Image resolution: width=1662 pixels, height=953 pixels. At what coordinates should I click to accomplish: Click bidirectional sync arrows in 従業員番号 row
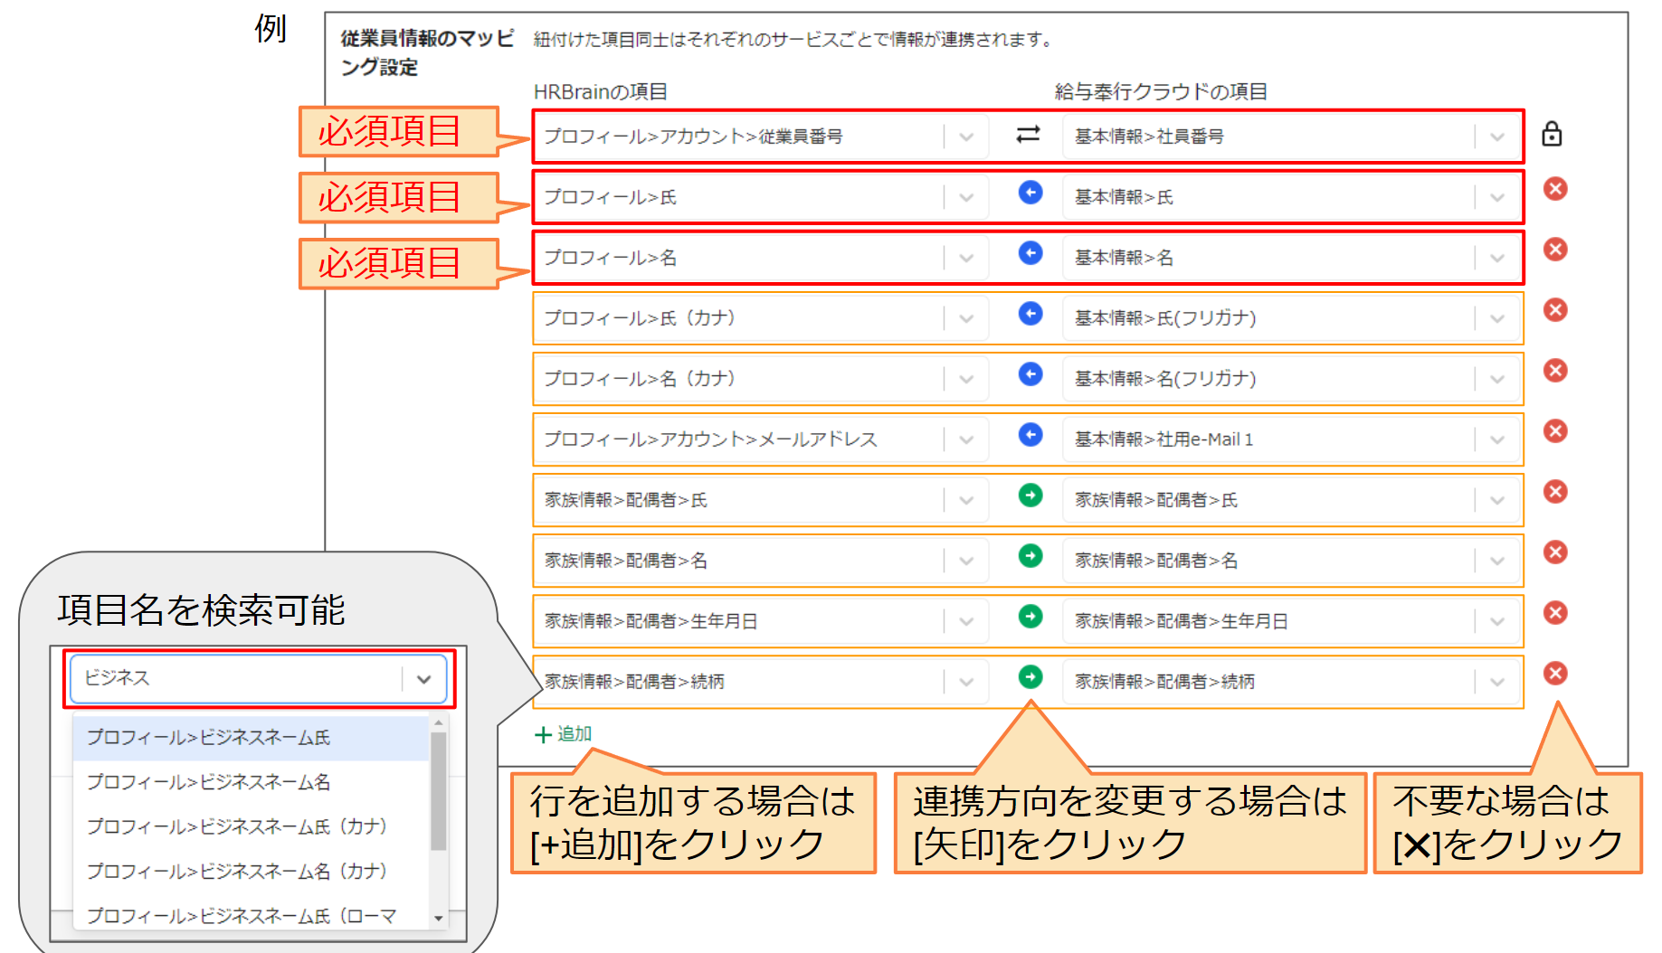coord(1029,135)
